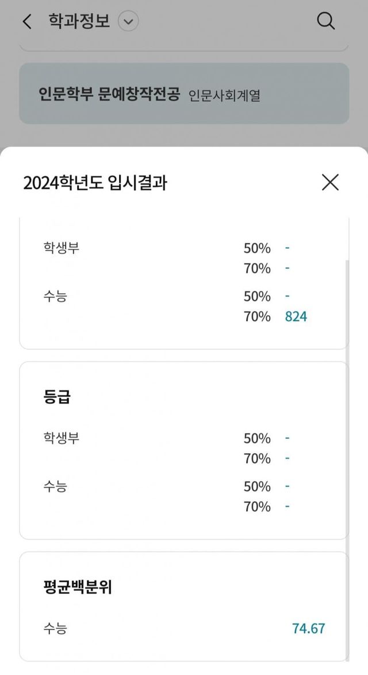Tap the dimmed card above 인문학부 card
The width and height of the screenshot is (368, 675).
coord(183,46)
